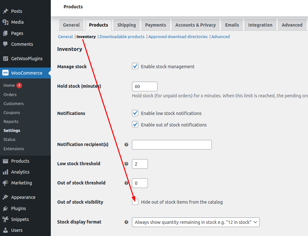Screen dimensions: 308x236
Task: Click help icon beside Low stock threshold
Action: pyautogui.click(x=126, y=164)
